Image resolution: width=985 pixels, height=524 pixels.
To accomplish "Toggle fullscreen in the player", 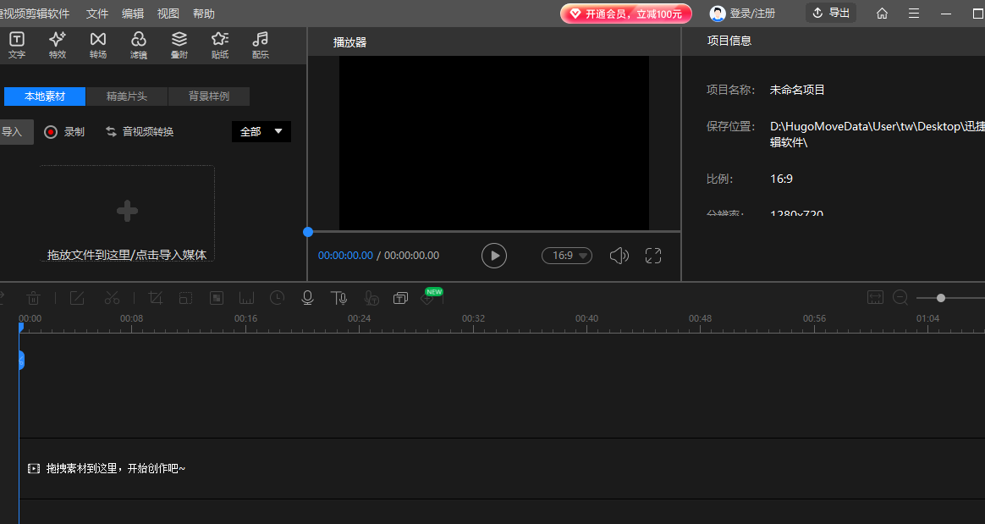I will click(x=653, y=255).
